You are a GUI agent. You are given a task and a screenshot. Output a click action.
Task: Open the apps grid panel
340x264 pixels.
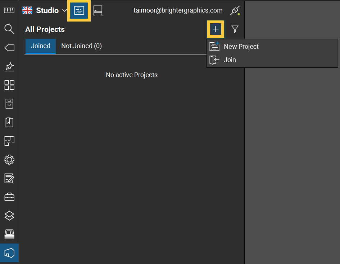tap(9, 85)
